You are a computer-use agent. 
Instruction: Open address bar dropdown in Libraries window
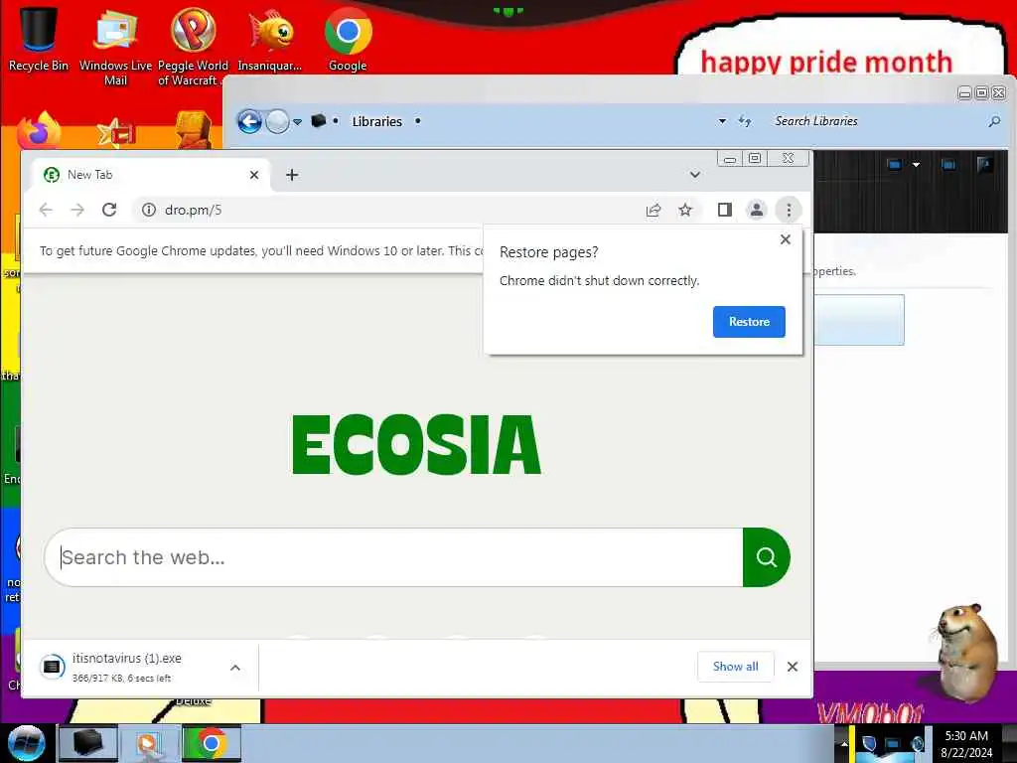tap(722, 121)
